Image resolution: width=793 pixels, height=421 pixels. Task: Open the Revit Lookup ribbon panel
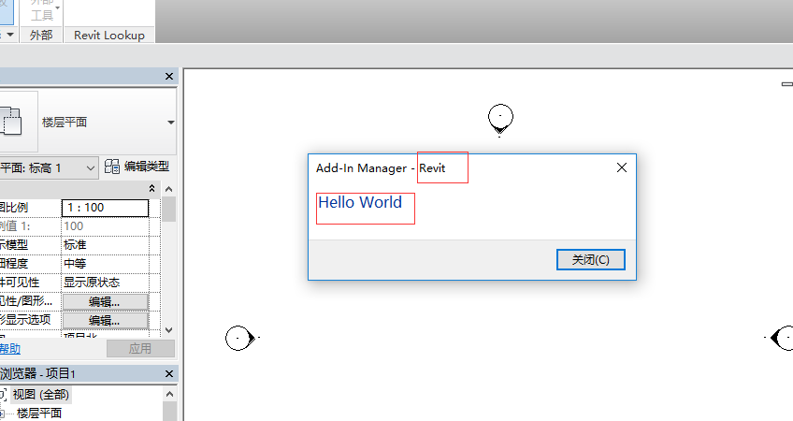coord(109,35)
